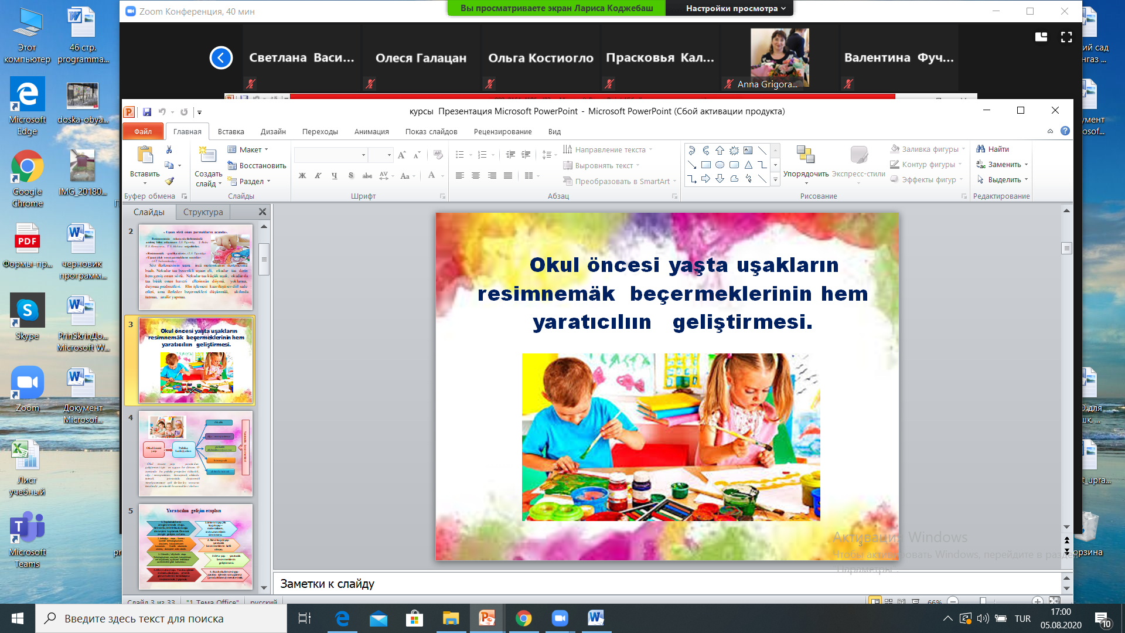Image resolution: width=1125 pixels, height=633 pixels.
Task: Click the bulleted list icon
Action: [x=460, y=155]
